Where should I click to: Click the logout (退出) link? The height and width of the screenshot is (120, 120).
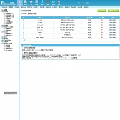pos(88,3)
